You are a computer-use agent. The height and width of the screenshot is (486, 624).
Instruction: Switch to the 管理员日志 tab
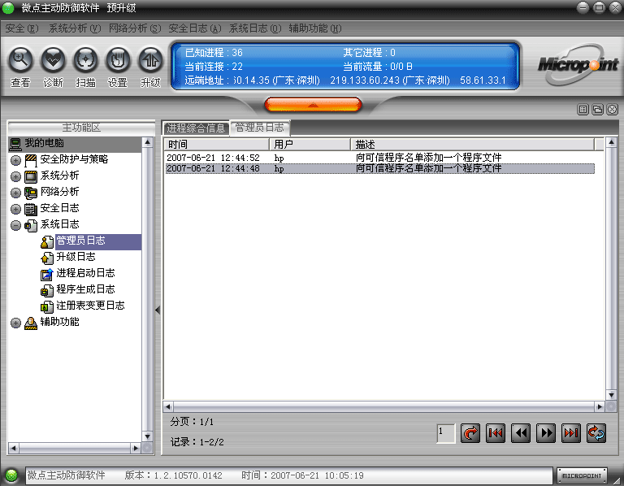pyautogui.click(x=259, y=128)
